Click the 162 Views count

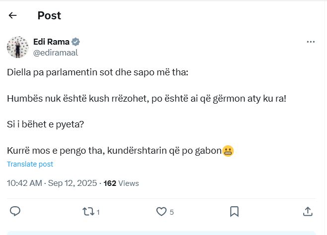click(121, 183)
